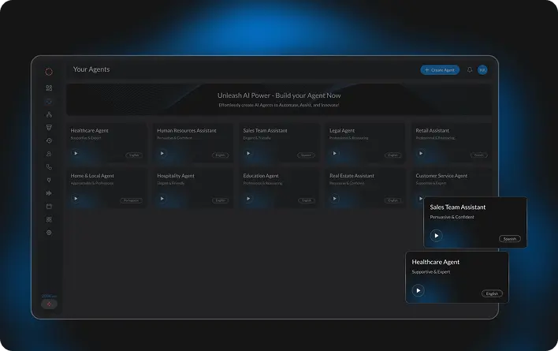Click the red button at sidebar bottom
558x351 pixels.
click(49, 304)
